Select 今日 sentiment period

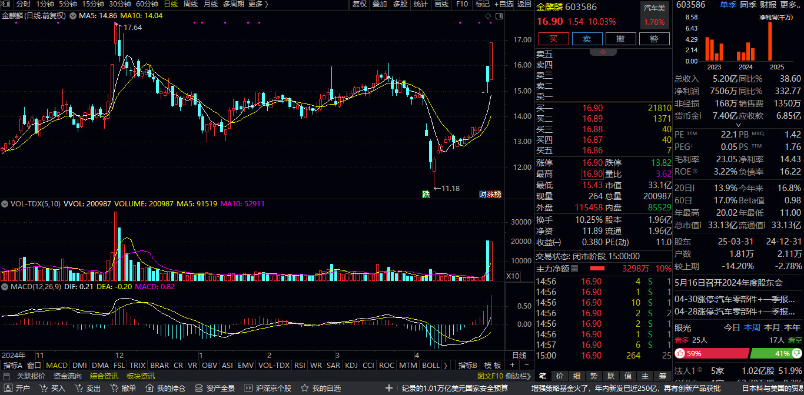pyautogui.click(x=732, y=327)
